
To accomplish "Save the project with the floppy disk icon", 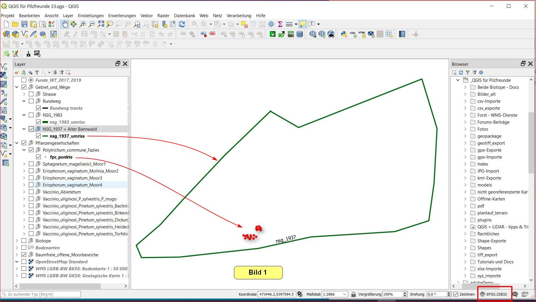I will 24,24.
